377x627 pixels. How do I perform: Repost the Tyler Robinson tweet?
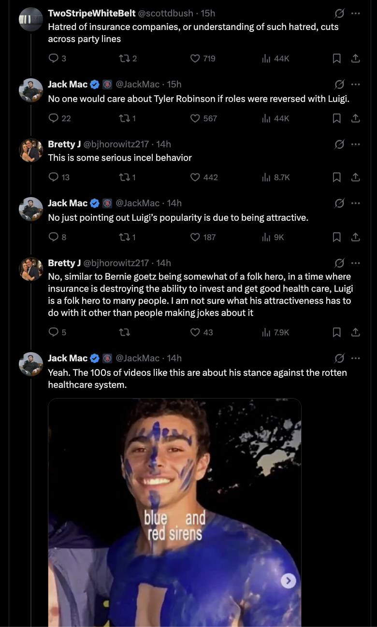pyautogui.click(x=124, y=118)
